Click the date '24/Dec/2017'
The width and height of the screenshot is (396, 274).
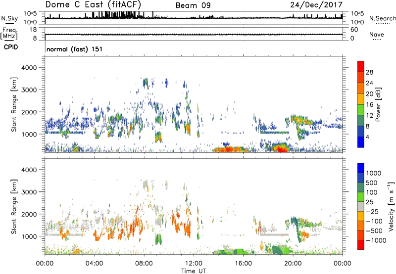click(x=316, y=4)
